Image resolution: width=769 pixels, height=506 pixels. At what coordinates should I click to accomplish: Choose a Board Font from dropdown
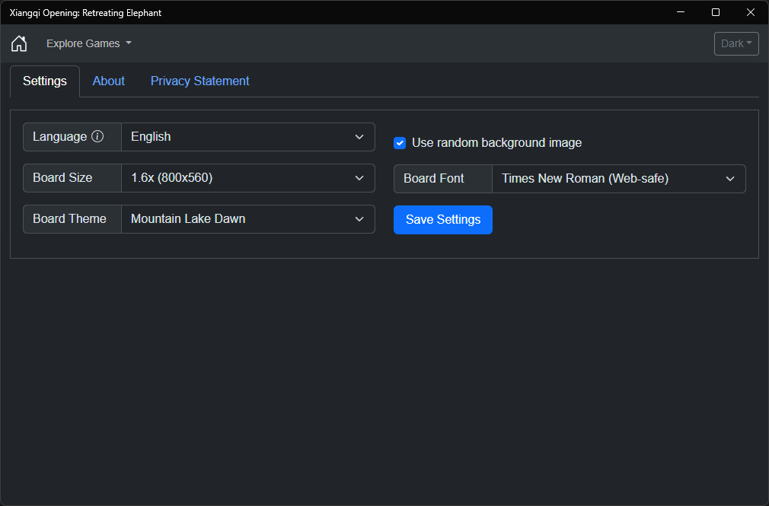[618, 179]
